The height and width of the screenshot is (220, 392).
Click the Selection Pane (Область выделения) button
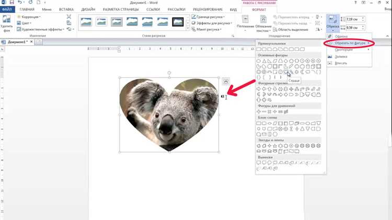pyautogui.click(x=290, y=30)
